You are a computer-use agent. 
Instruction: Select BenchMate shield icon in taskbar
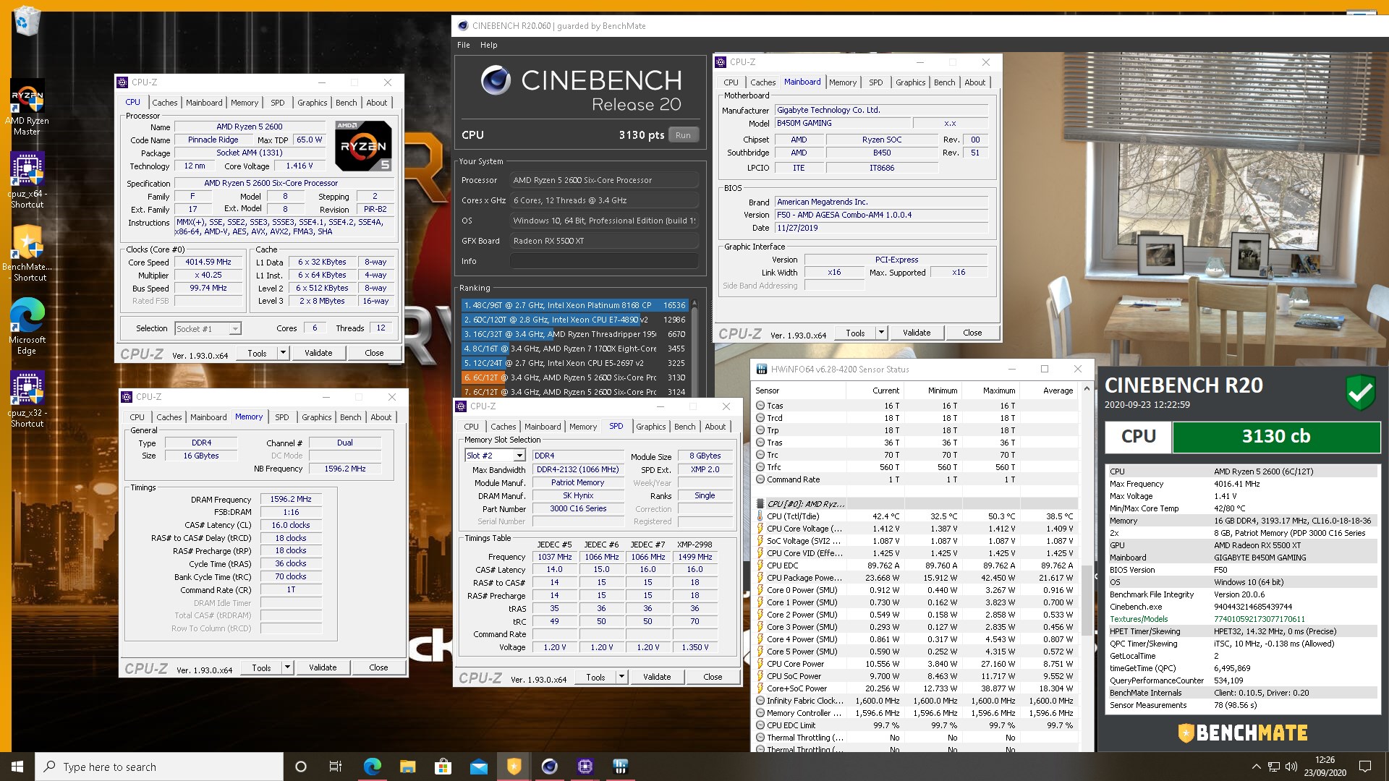(x=514, y=767)
